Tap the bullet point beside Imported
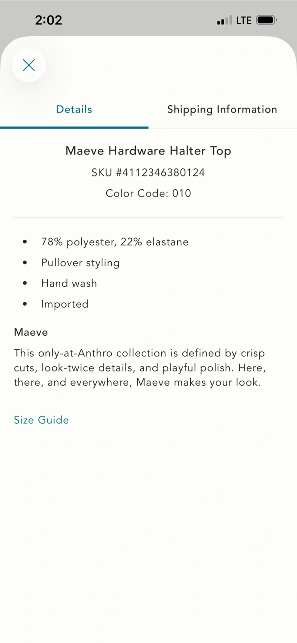This screenshot has width=297, height=643. 25,304
